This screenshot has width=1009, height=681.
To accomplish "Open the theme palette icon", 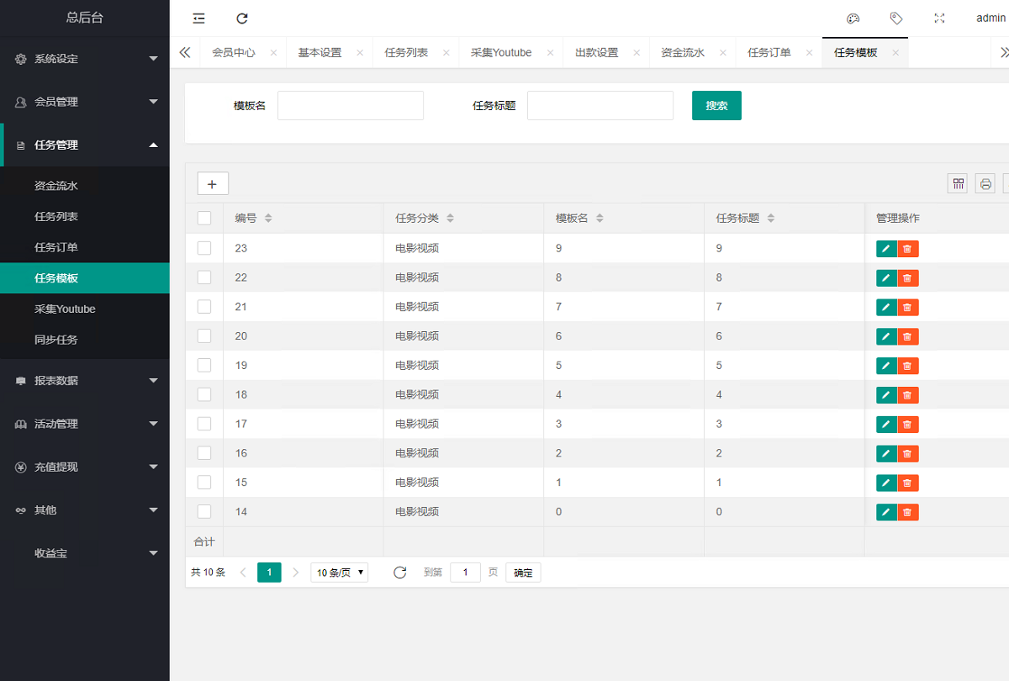I will pos(853,18).
